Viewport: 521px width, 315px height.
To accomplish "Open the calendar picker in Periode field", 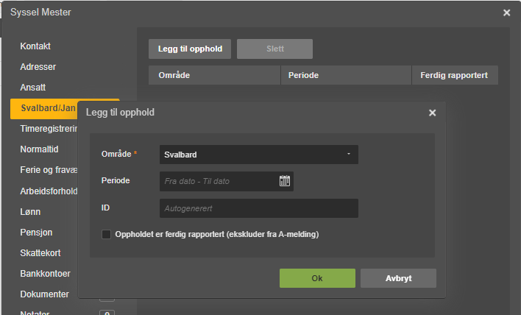I will point(285,181).
